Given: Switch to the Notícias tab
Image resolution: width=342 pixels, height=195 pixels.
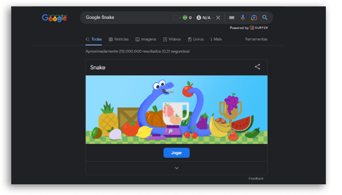Looking at the screenshot, I should [119, 39].
